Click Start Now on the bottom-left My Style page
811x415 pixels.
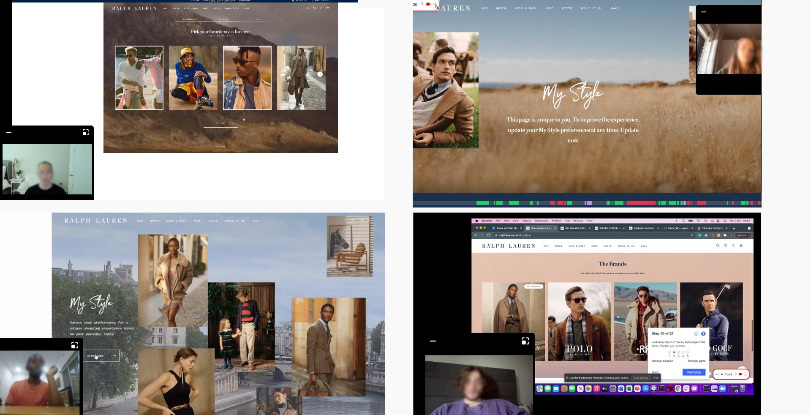pos(101,356)
